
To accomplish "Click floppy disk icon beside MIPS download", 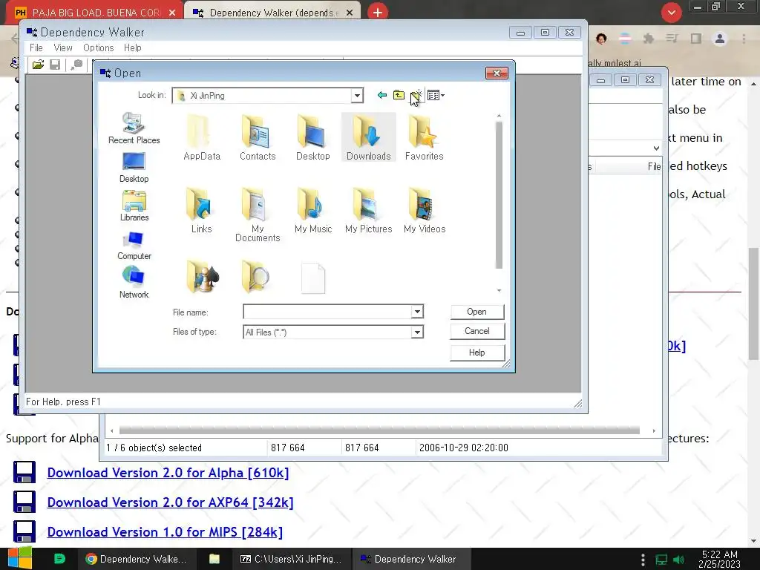I will point(24,531).
